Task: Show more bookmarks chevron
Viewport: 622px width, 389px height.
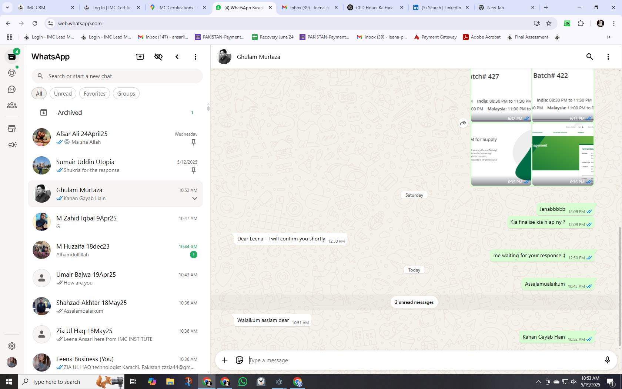Action: pyautogui.click(x=608, y=37)
